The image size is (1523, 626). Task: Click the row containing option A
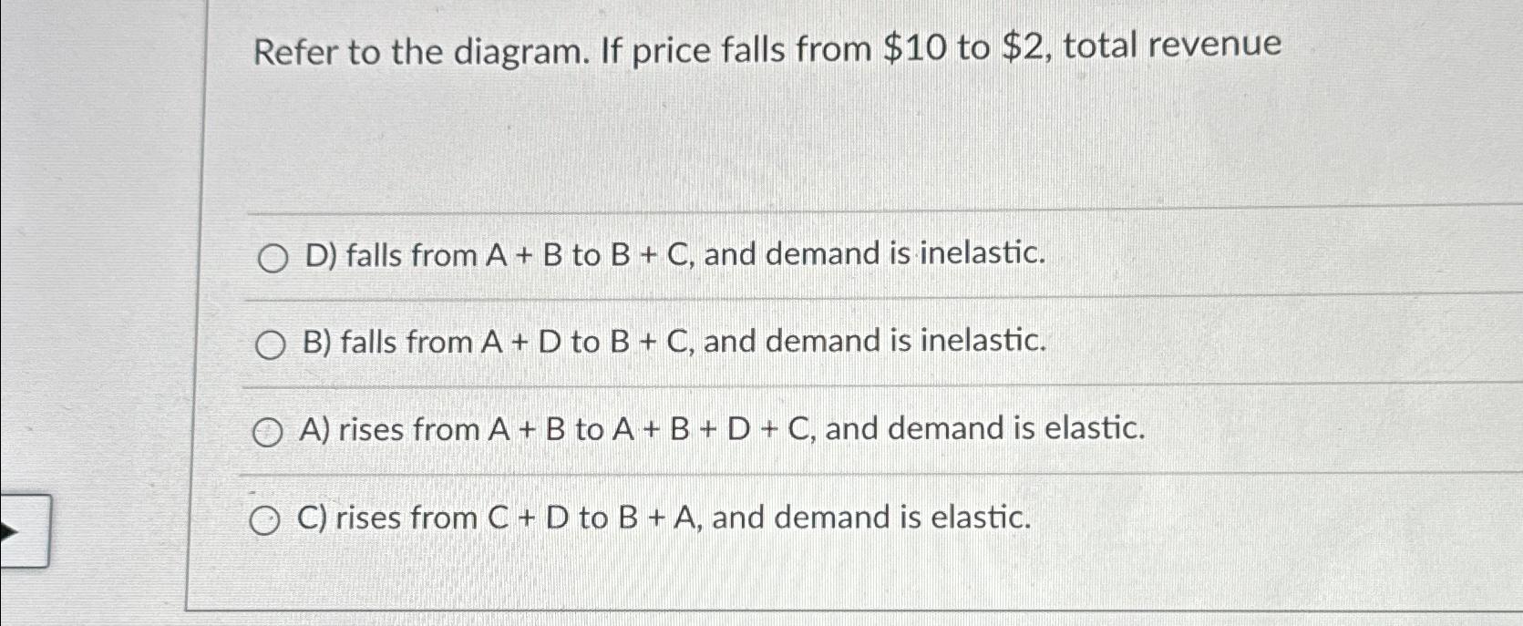[720, 429]
